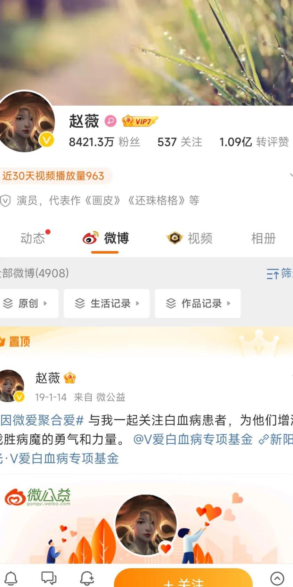The height and width of the screenshot is (587, 293).
Task: Open the chat messages icon in bottom bar
Action: [49, 578]
